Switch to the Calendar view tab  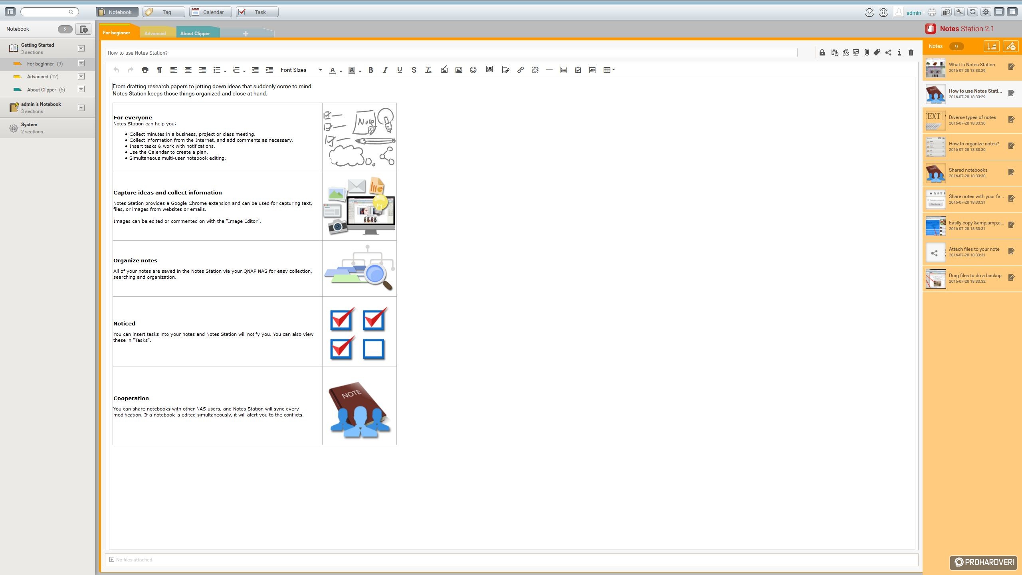click(210, 12)
